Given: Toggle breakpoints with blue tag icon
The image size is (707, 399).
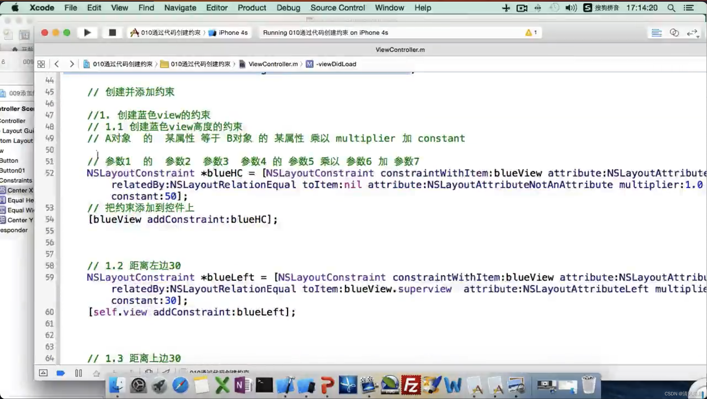Looking at the screenshot, I should (x=61, y=373).
